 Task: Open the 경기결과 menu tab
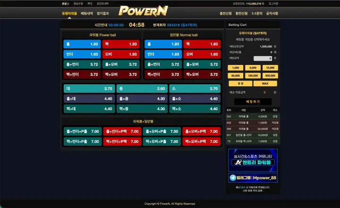click(x=102, y=13)
